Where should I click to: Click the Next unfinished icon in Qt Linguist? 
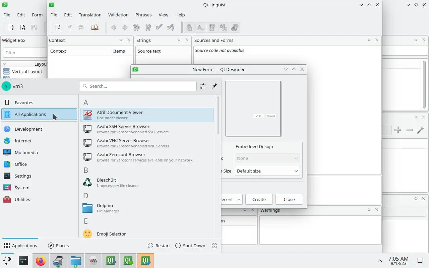point(148,27)
